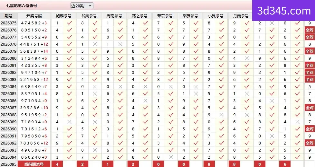This screenshot has height=167, width=315.
Task: Open the 3d345.com site banner
Action: tap(283, 10)
